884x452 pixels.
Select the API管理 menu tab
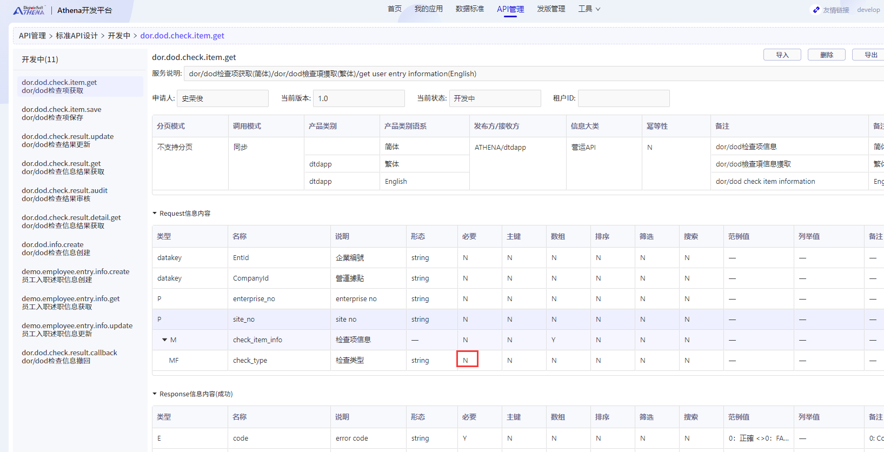point(510,9)
